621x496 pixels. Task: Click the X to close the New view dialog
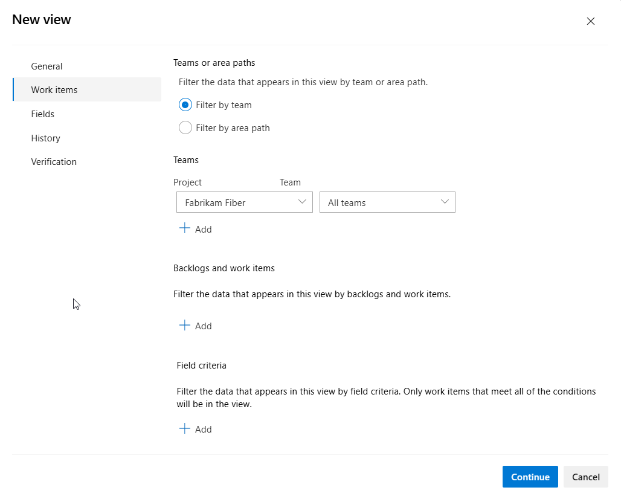(x=591, y=21)
